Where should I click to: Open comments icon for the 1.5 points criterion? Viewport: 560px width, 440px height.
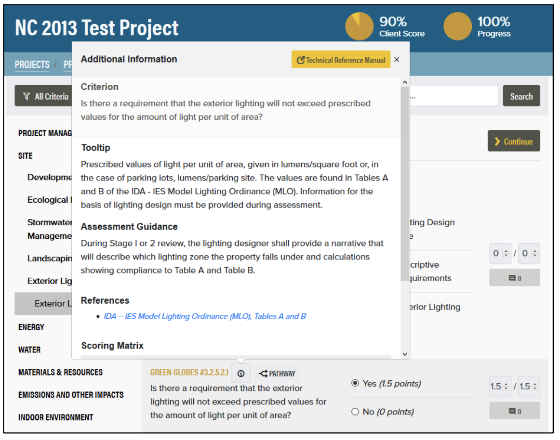point(514,411)
